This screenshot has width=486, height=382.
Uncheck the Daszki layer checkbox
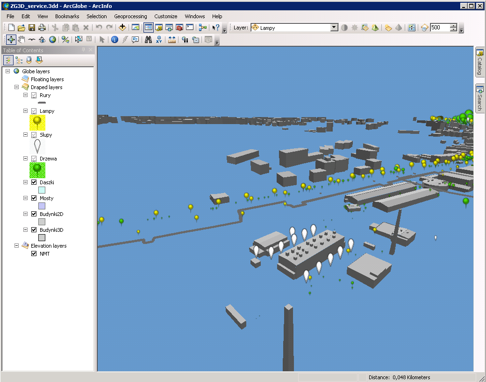click(34, 182)
